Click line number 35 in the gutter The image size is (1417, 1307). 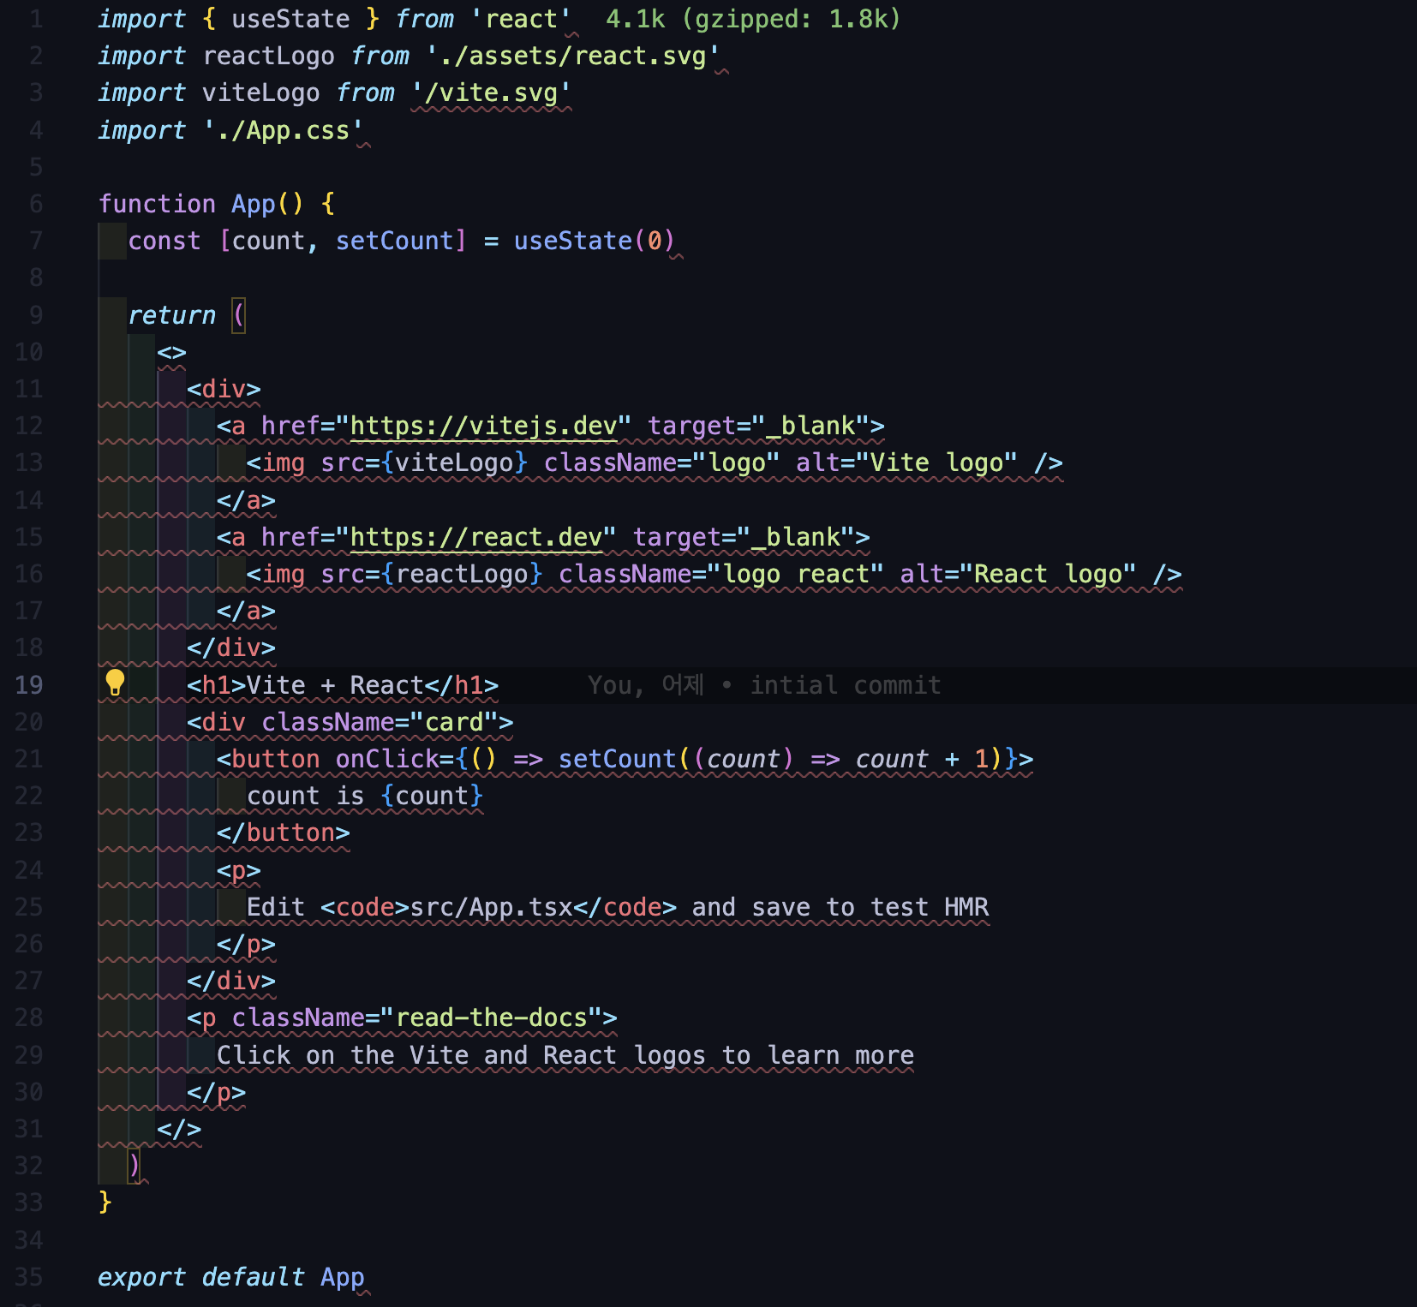point(29,1277)
